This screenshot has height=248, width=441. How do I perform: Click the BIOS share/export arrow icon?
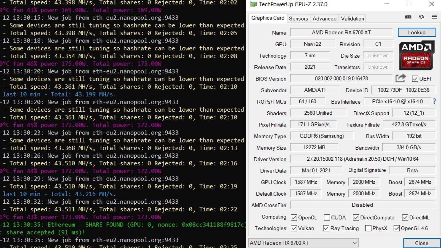click(400, 78)
